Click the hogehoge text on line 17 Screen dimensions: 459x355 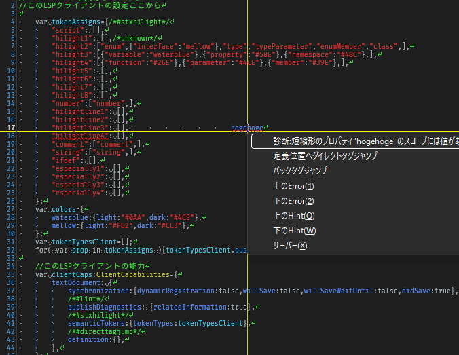pyautogui.click(x=247, y=128)
